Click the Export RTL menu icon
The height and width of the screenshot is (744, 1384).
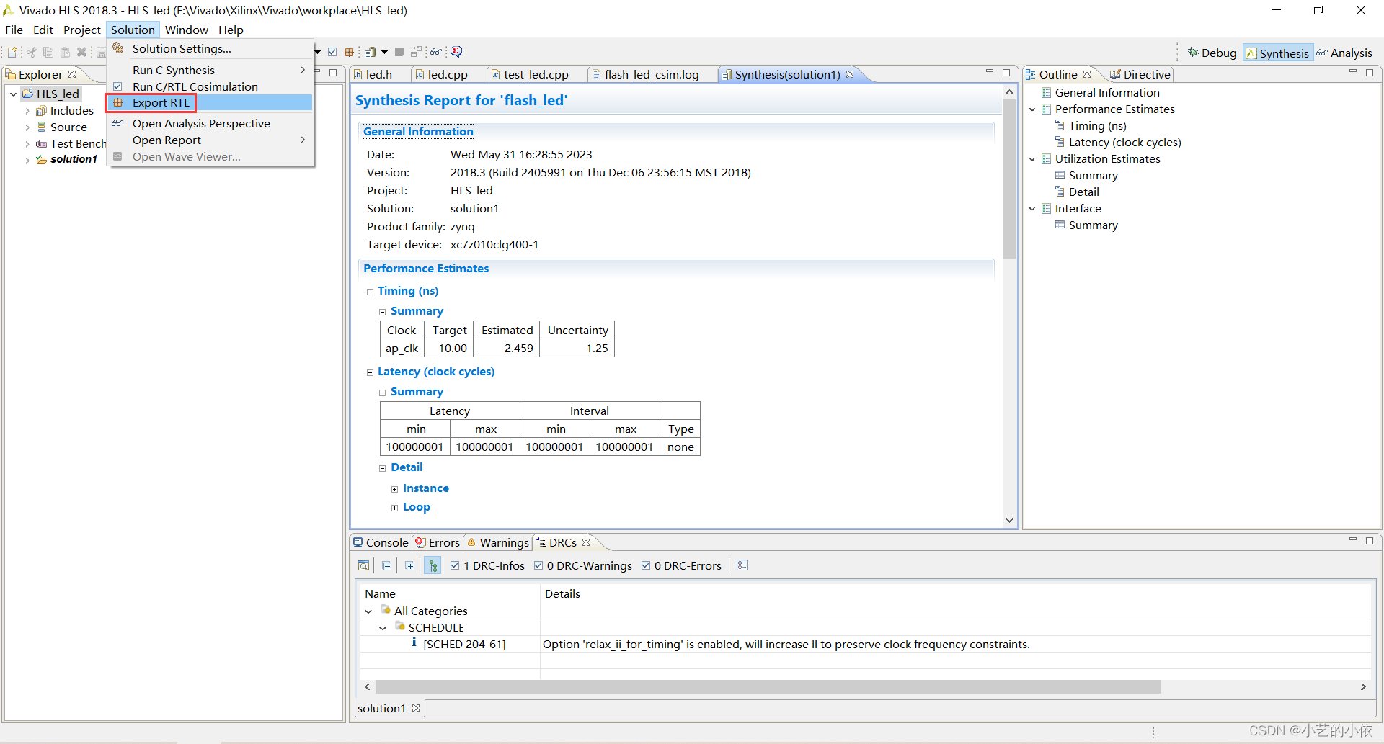118,103
